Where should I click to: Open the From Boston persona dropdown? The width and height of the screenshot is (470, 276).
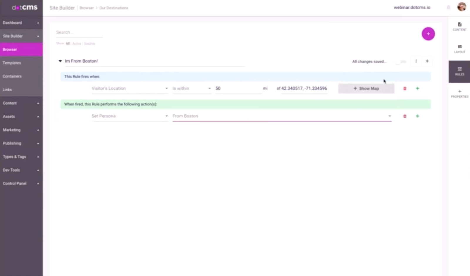pyautogui.click(x=281, y=116)
